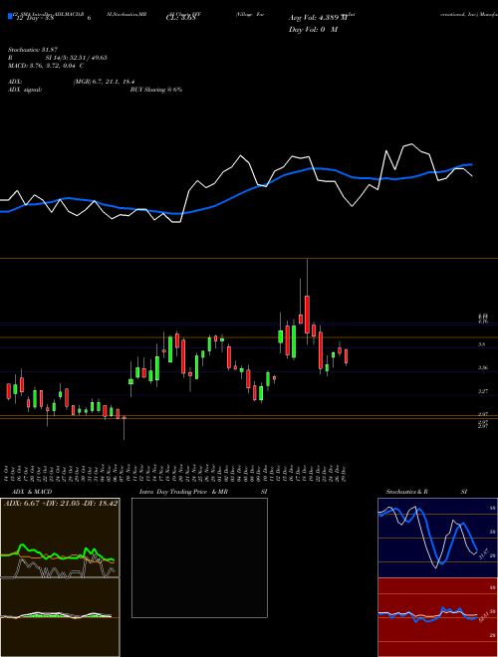Click the 3.8 price axis label

point(482,344)
